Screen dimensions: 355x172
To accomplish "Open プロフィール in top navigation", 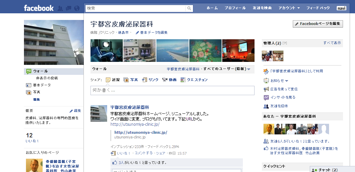I will pyautogui.click(x=235, y=8).
